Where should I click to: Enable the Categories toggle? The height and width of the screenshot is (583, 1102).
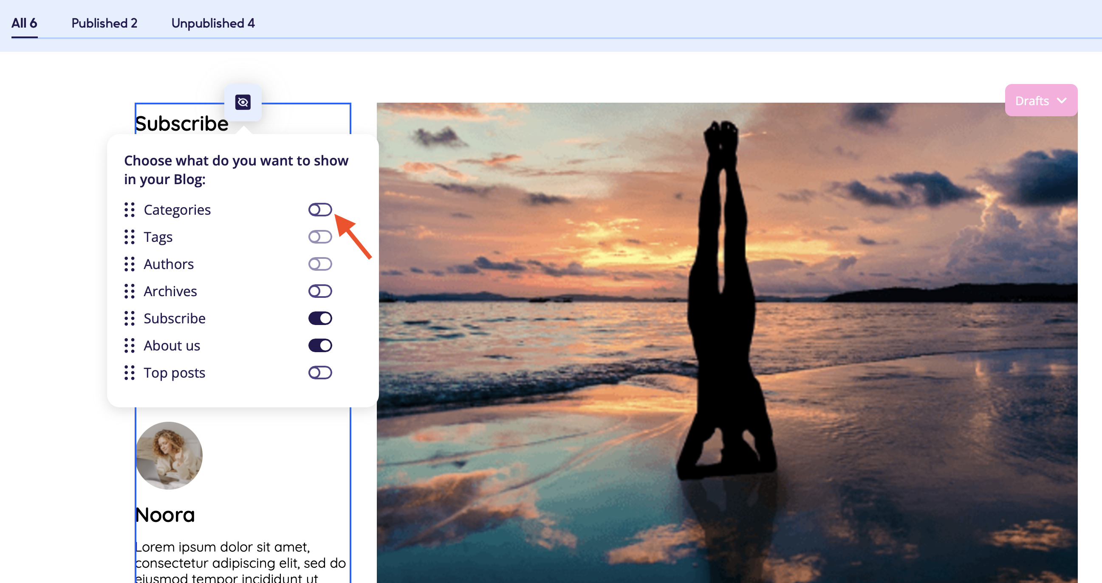(320, 210)
